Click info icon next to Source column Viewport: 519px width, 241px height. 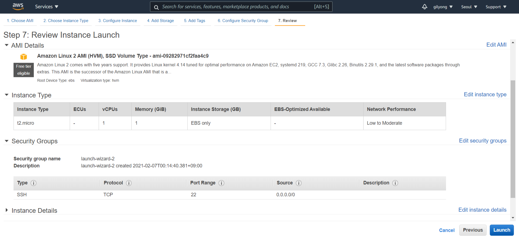pyautogui.click(x=299, y=183)
